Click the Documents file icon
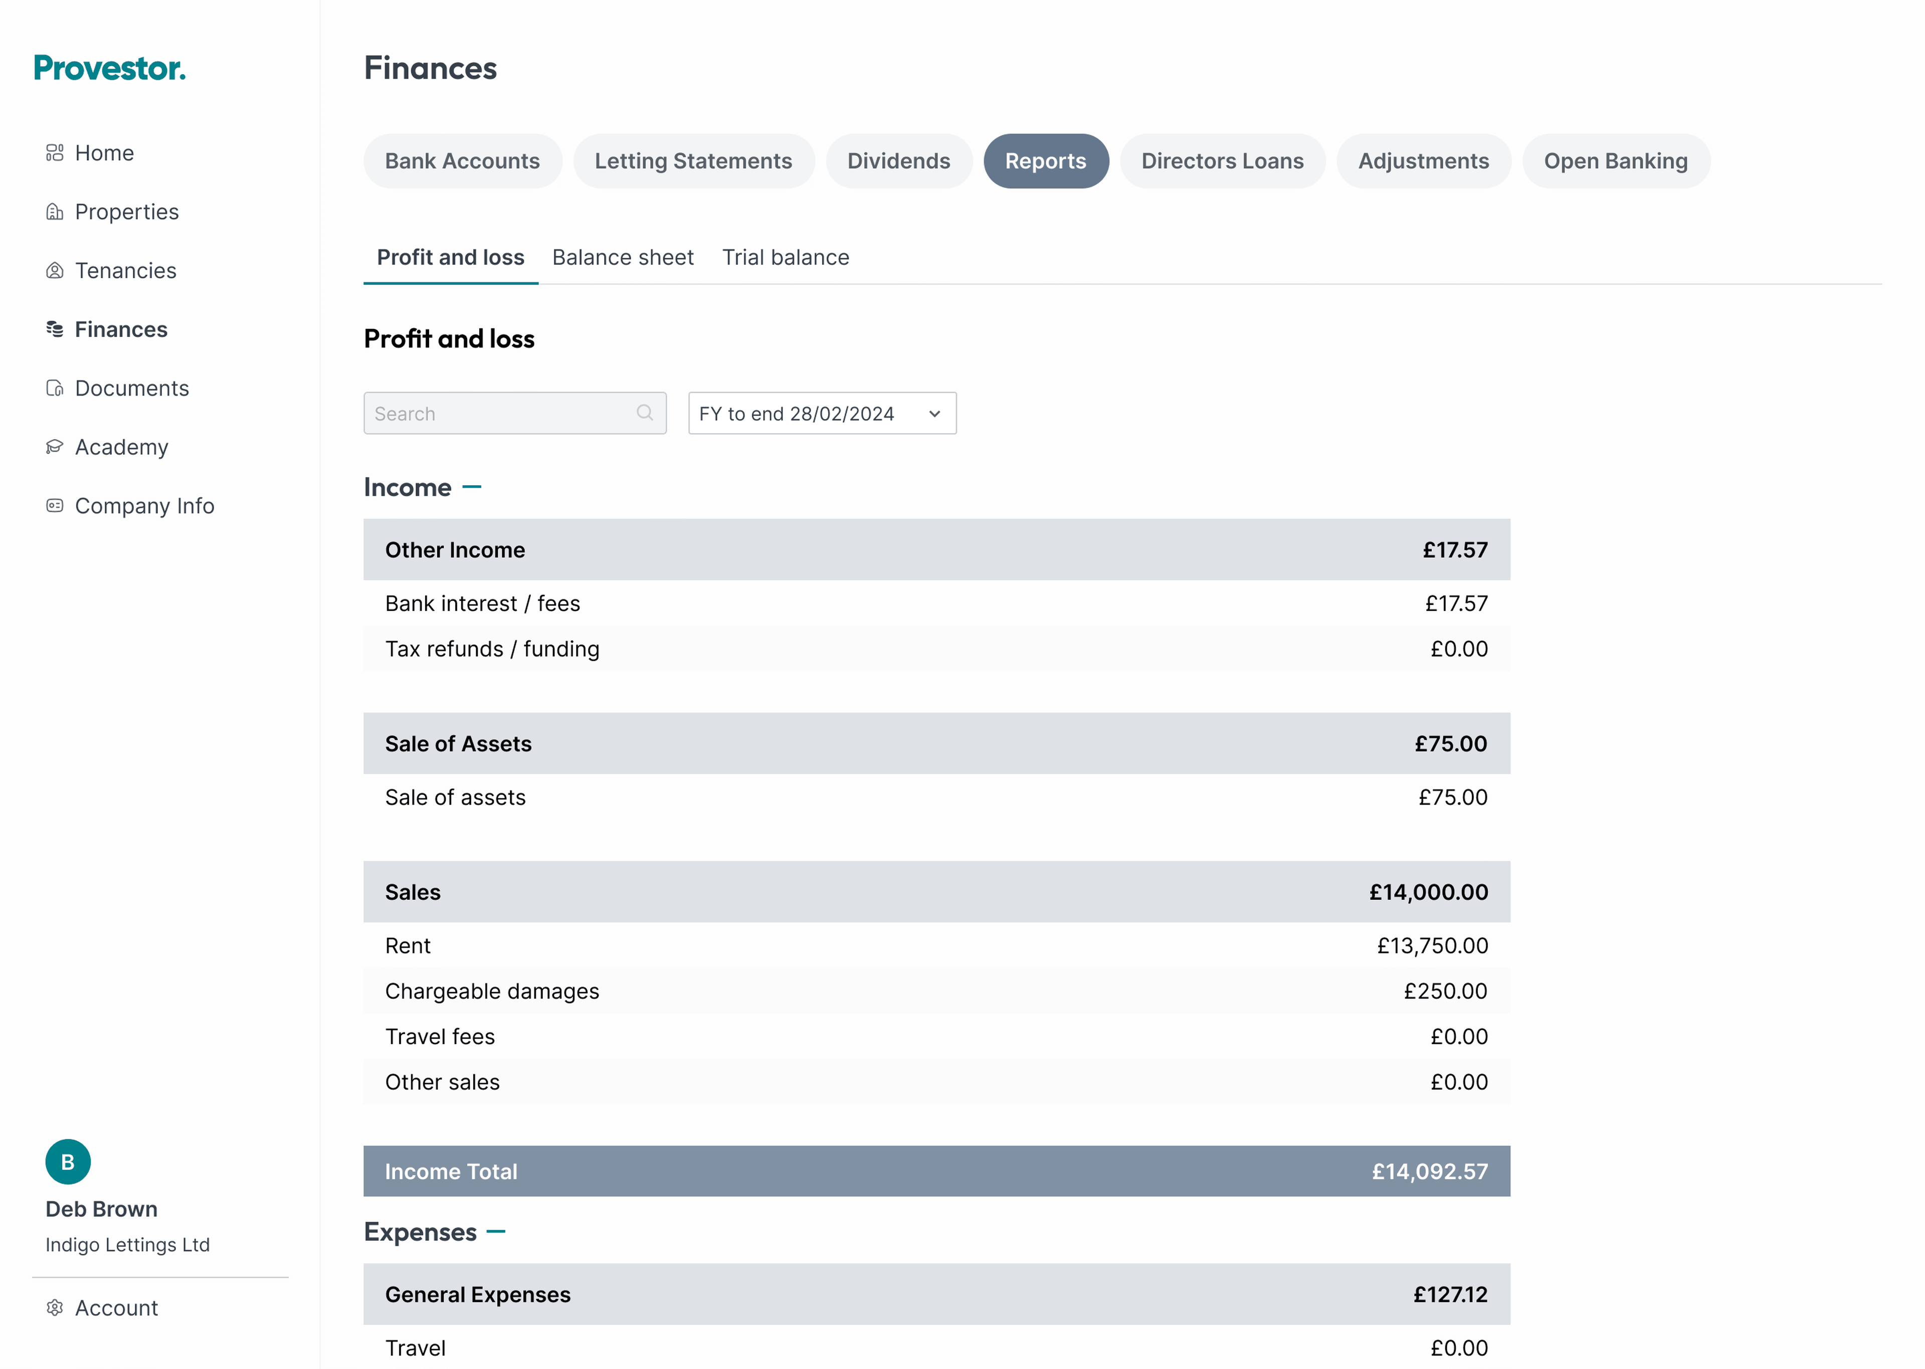 pyautogui.click(x=55, y=388)
